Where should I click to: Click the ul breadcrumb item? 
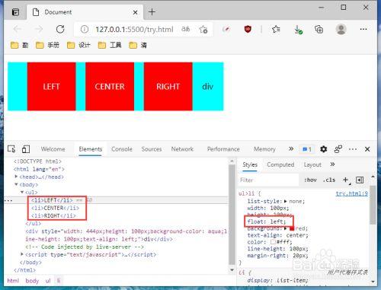pyautogui.click(x=48, y=281)
